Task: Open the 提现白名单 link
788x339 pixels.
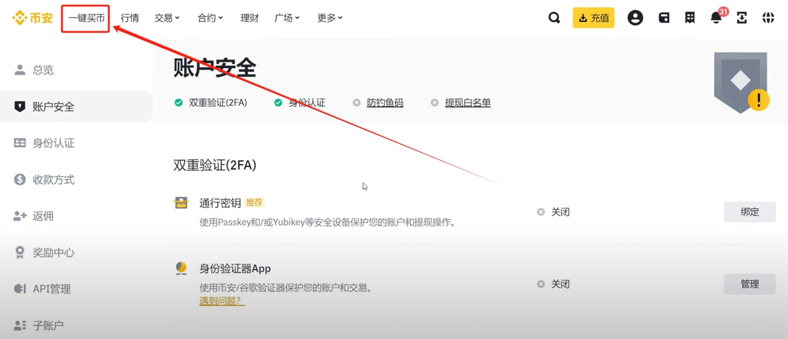Action: tap(468, 103)
